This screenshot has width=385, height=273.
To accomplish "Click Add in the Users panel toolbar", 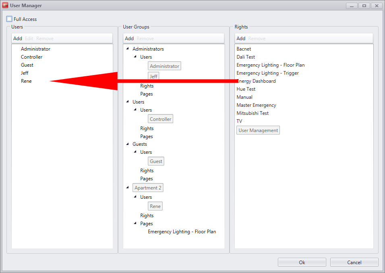I will click(18, 39).
